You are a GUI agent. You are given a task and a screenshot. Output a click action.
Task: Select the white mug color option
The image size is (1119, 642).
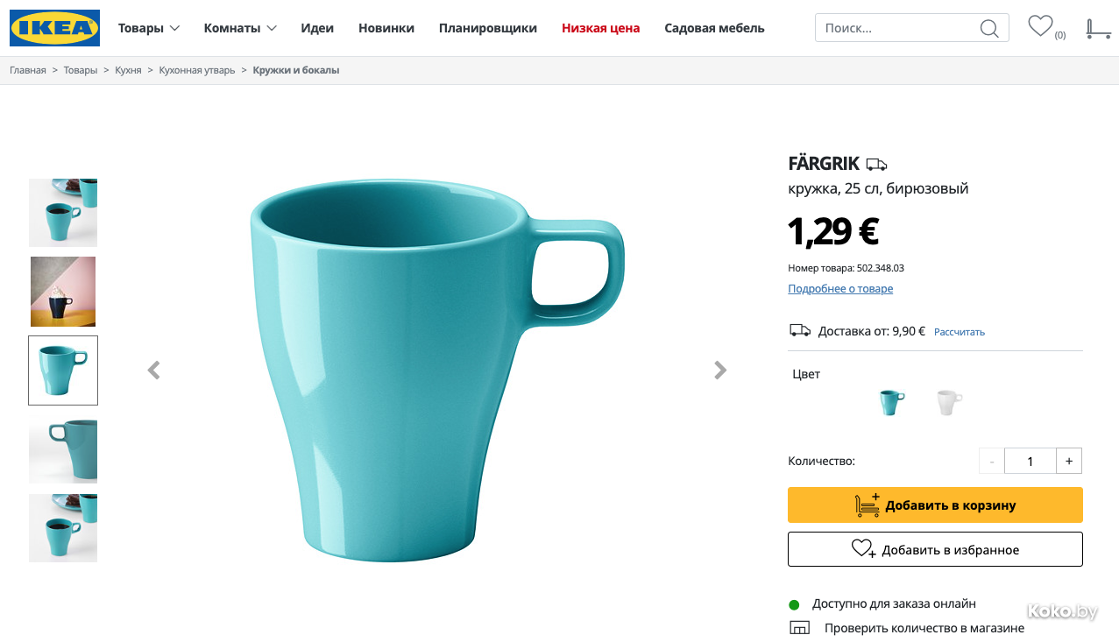[948, 403]
